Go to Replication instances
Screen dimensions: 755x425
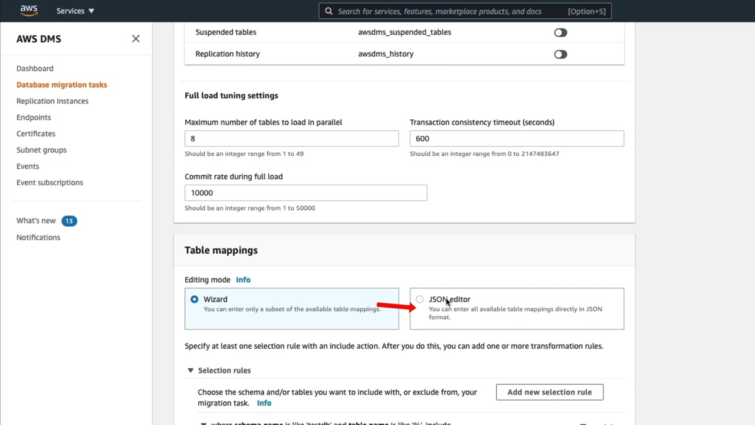(52, 101)
